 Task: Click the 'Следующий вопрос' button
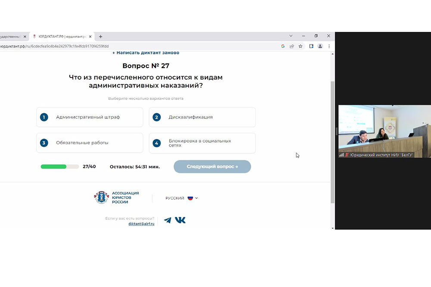point(212,167)
